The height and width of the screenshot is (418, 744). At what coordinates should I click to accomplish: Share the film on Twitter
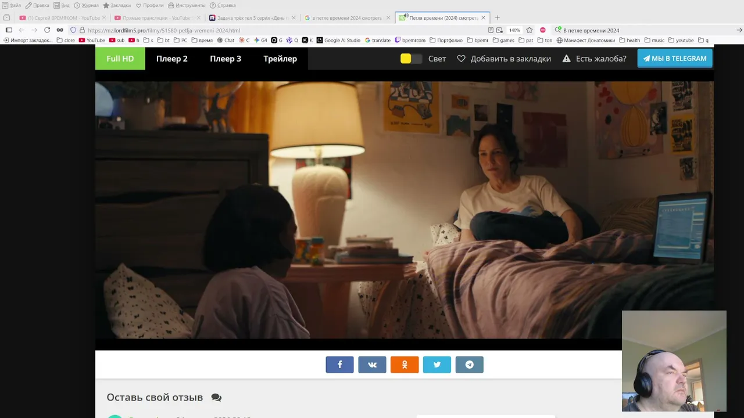click(437, 365)
